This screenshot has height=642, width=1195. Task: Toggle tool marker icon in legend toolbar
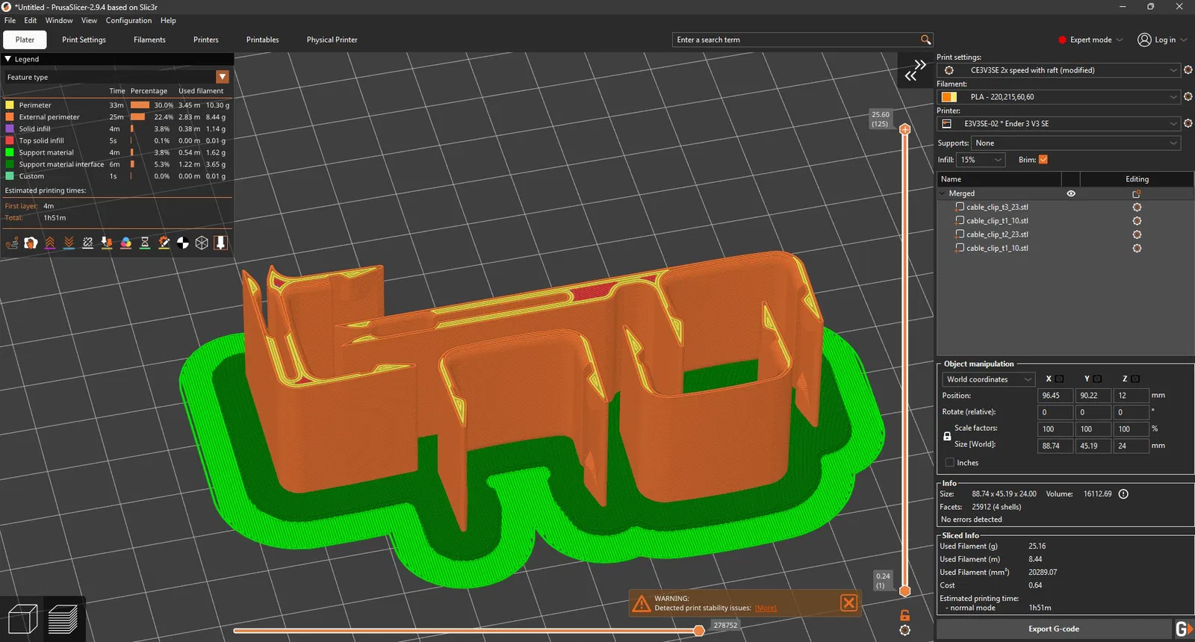click(x=221, y=243)
